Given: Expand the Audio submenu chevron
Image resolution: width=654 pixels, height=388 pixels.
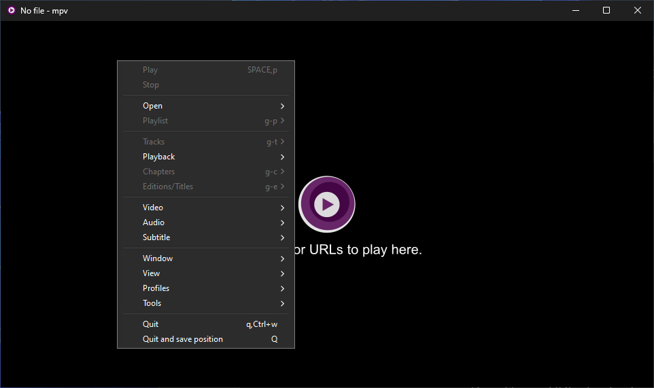Looking at the screenshot, I should pyautogui.click(x=282, y=222).
